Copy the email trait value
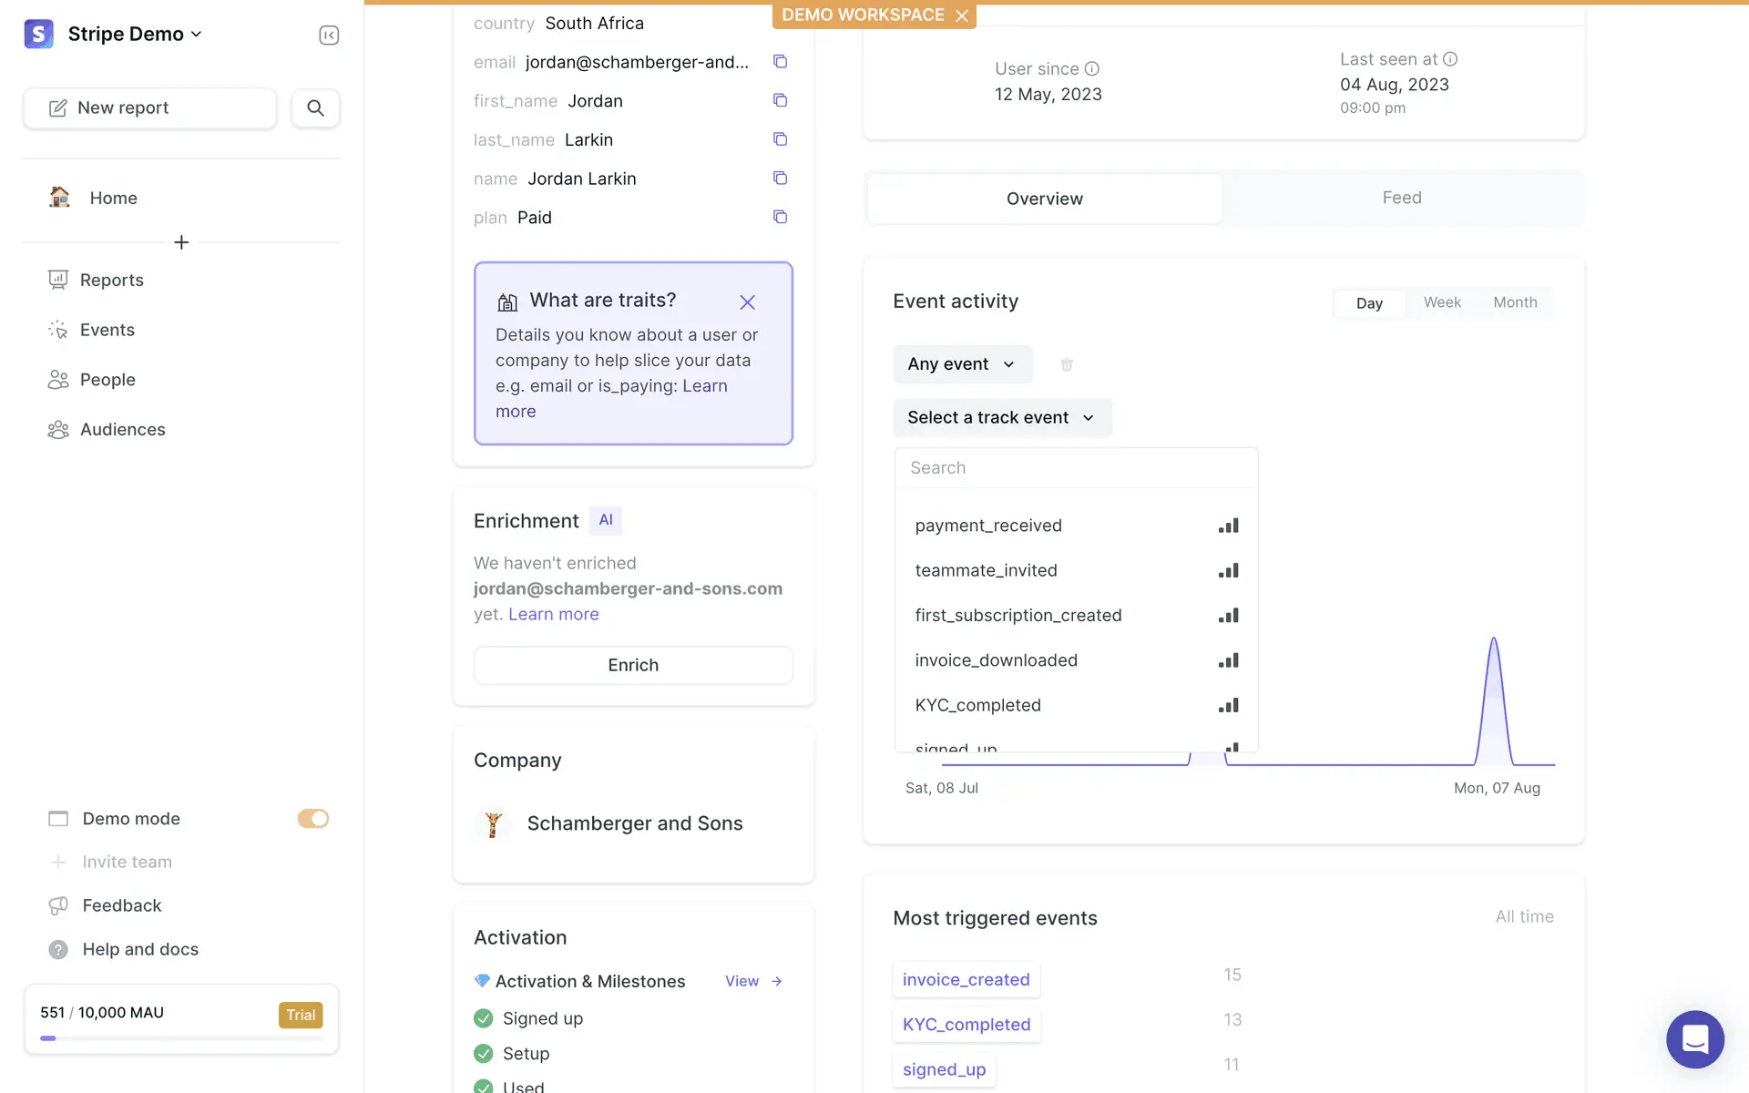1749x1093 pixels. (780, 62)
